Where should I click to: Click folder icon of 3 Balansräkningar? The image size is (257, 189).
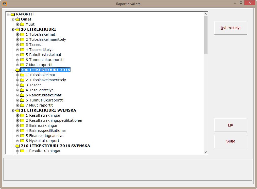pyautogui.click(x=22, y=126)
